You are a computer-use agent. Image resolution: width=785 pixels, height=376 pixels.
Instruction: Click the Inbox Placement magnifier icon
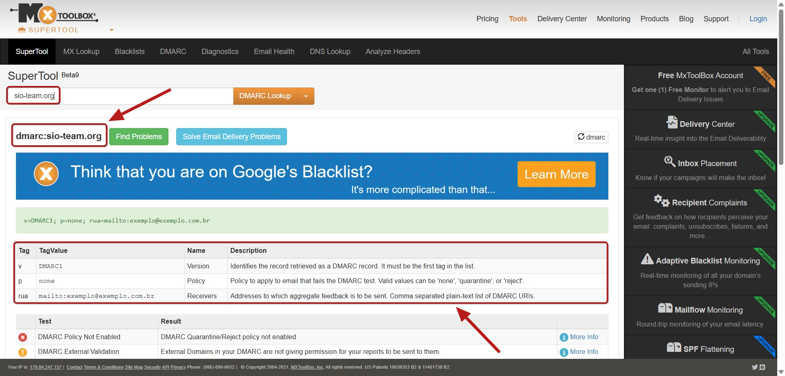(x=670, y=161)
